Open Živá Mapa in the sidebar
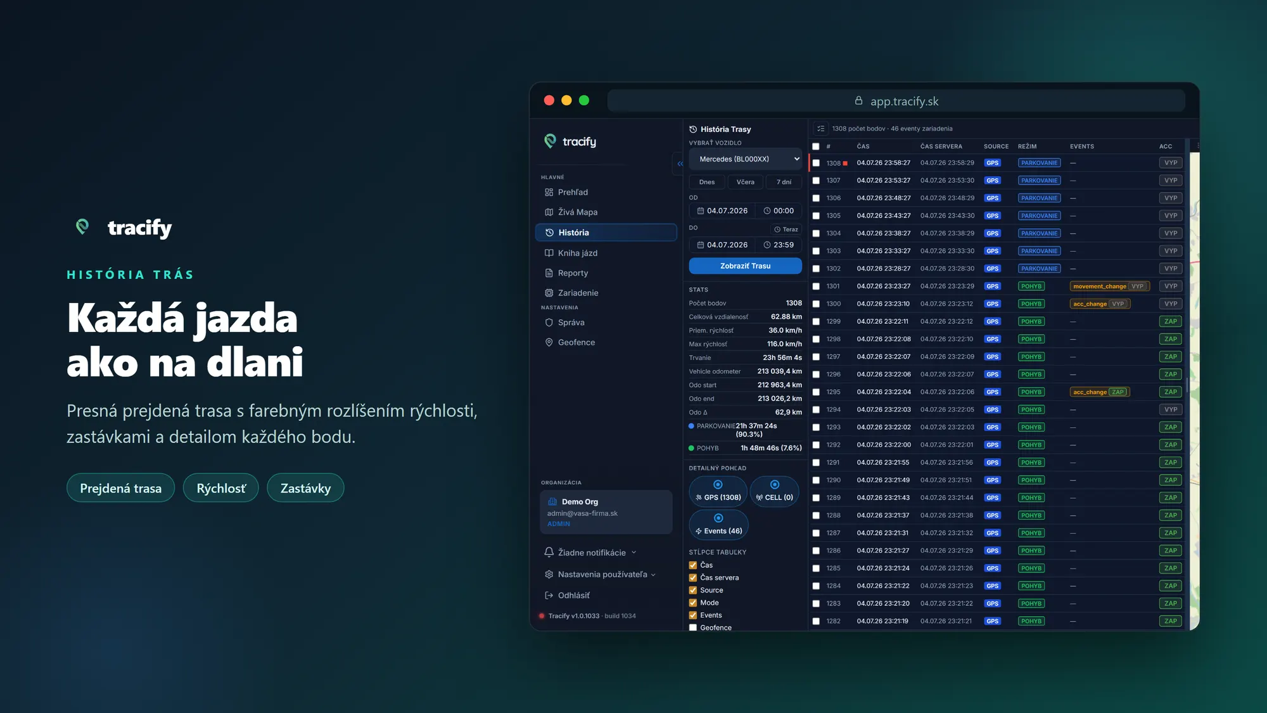Screen dimensions: 1267x713 coord(606,212)
